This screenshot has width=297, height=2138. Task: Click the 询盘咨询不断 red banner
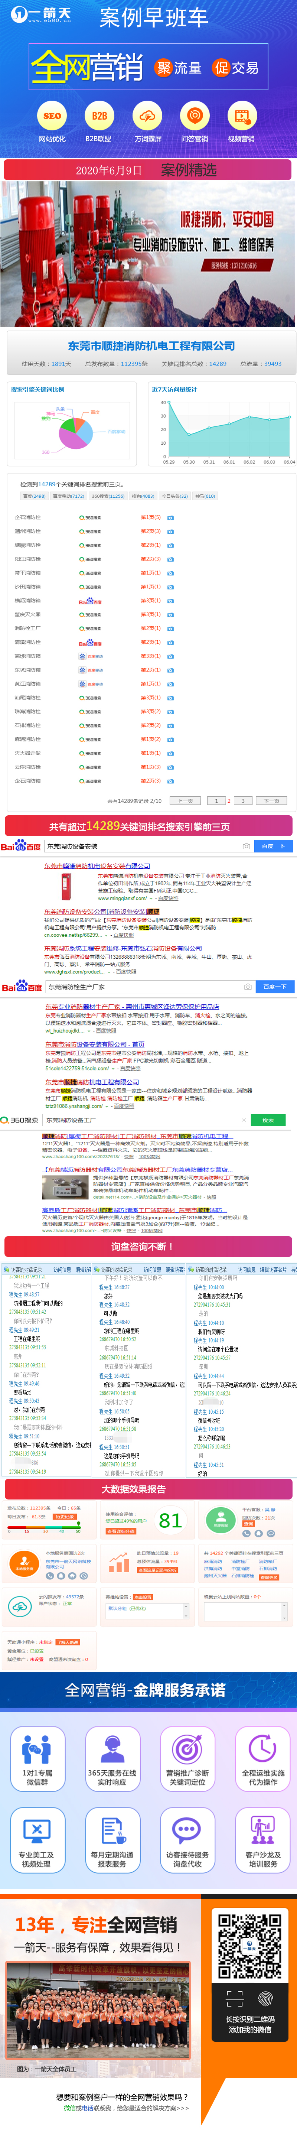tap(148, 1247)
